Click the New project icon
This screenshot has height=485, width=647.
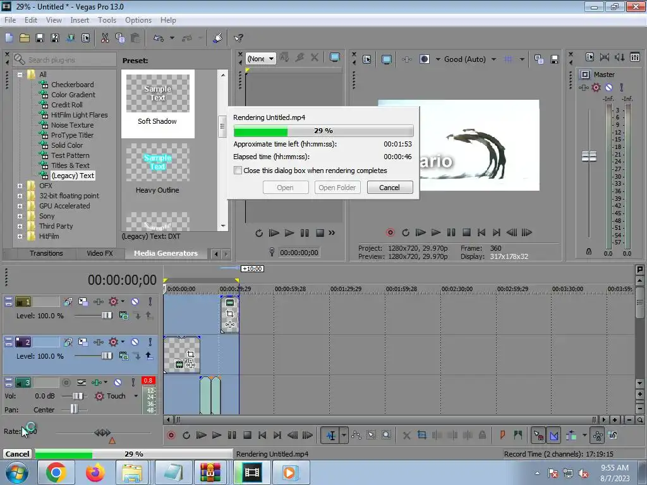9,38
